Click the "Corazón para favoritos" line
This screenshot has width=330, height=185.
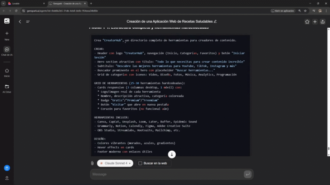(x=133, y=109)
